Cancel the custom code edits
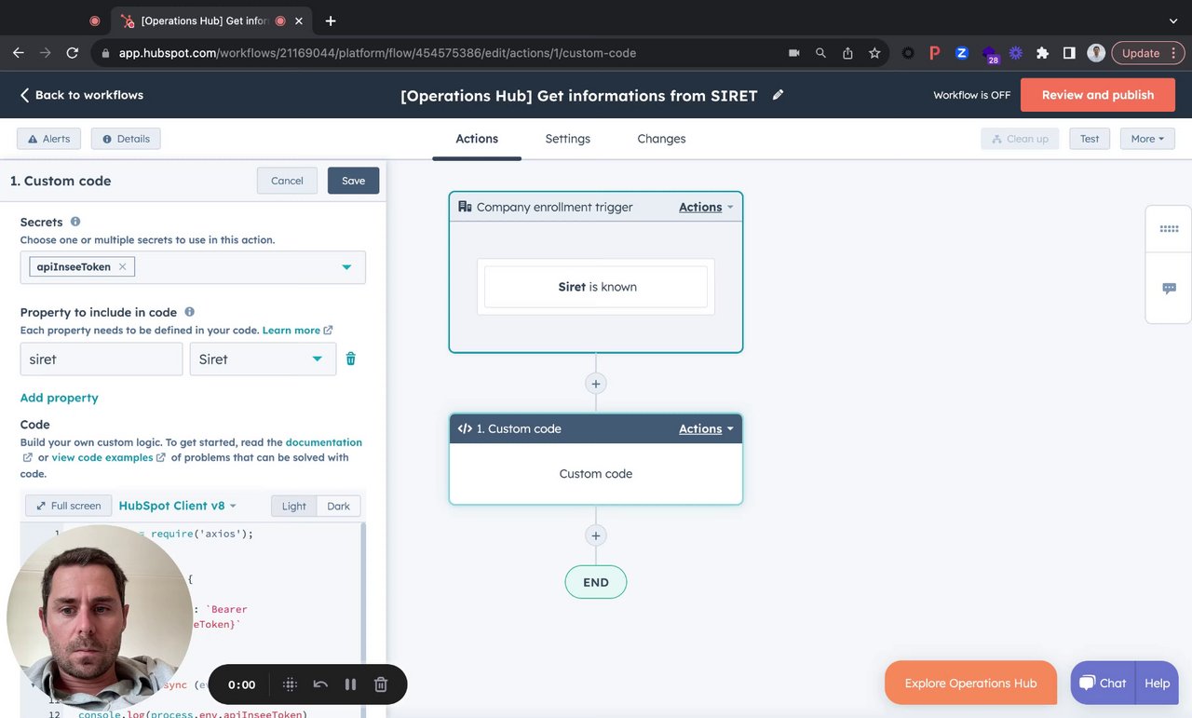The image size is (1192, 718). (x=287, y=181)
